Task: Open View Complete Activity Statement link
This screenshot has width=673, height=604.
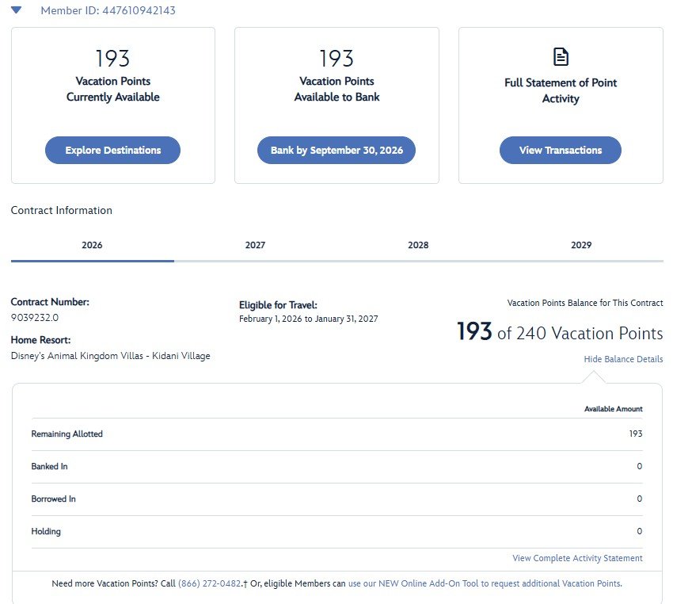Action: (x=577, y=558)
